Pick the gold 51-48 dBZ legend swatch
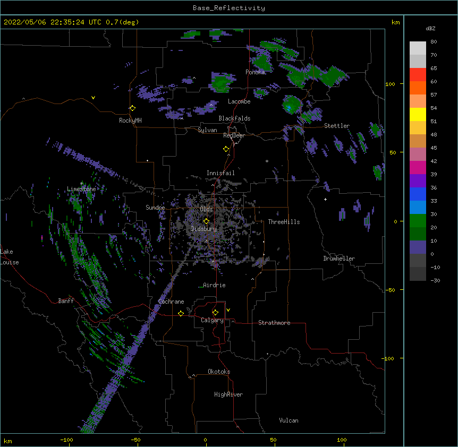 (418, 128)
